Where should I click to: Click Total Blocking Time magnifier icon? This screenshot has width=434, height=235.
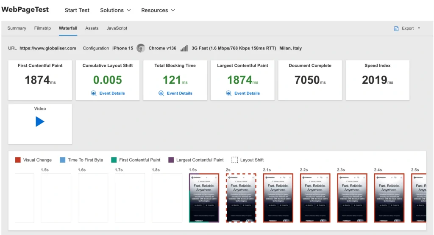click(161, 93)
